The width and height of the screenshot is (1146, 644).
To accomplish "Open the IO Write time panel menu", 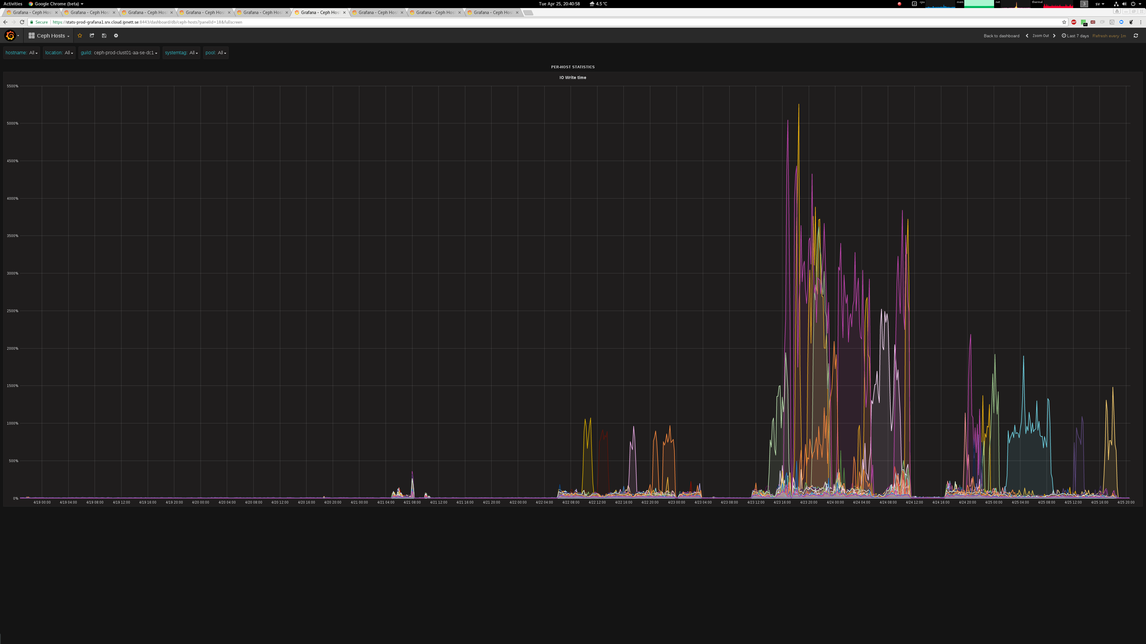I will coord(573,77).
